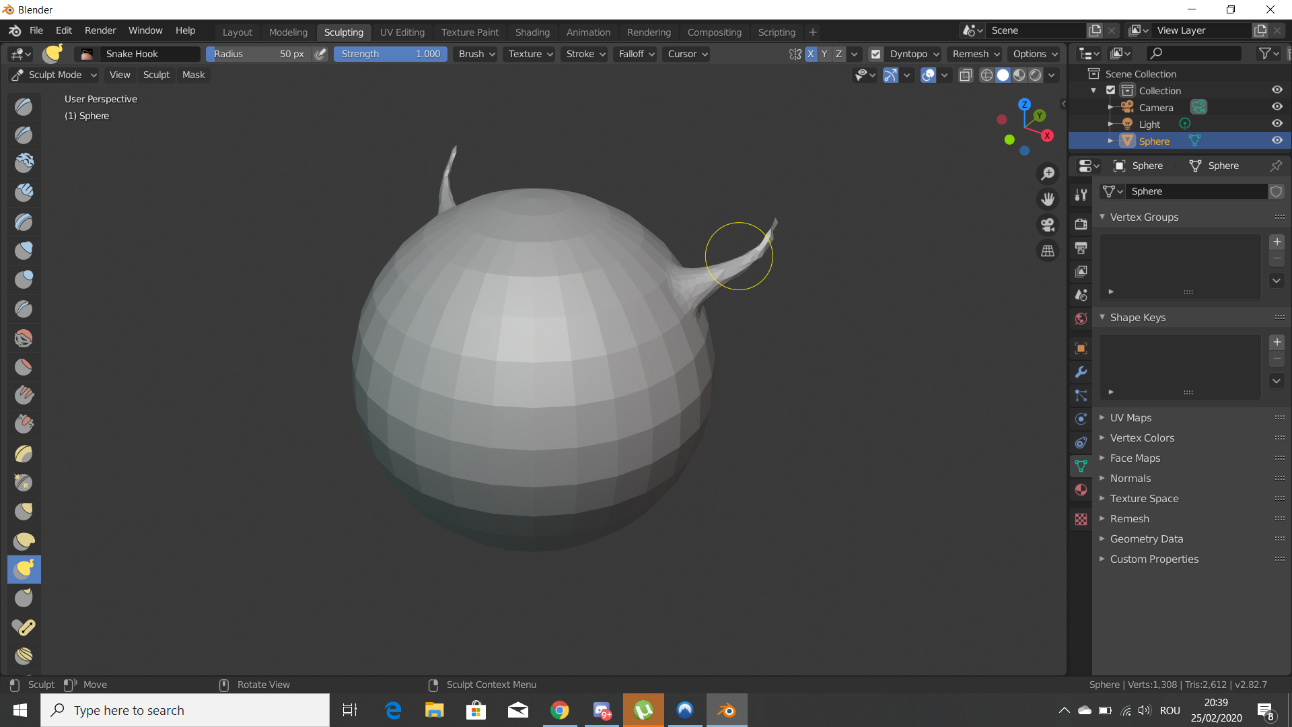Click the Mask header menu button
Viewport: 1292px width, 727px height.
tap(193, 75)
